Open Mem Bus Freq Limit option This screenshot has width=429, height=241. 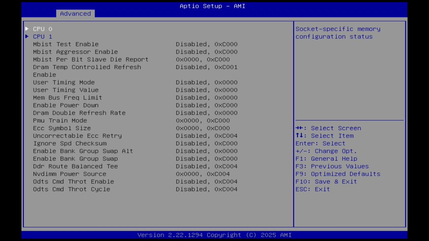click(x=67, y=97)
